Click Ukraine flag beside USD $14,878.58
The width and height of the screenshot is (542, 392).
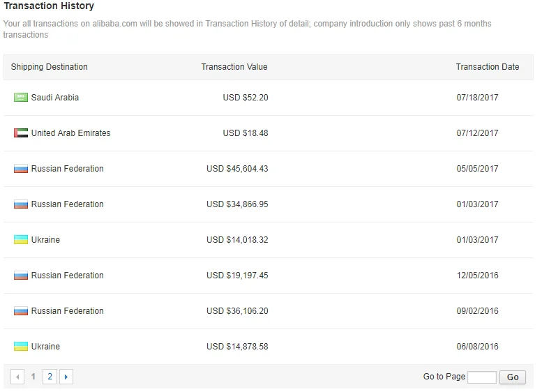pyautogui.click(x=20, y=347)
